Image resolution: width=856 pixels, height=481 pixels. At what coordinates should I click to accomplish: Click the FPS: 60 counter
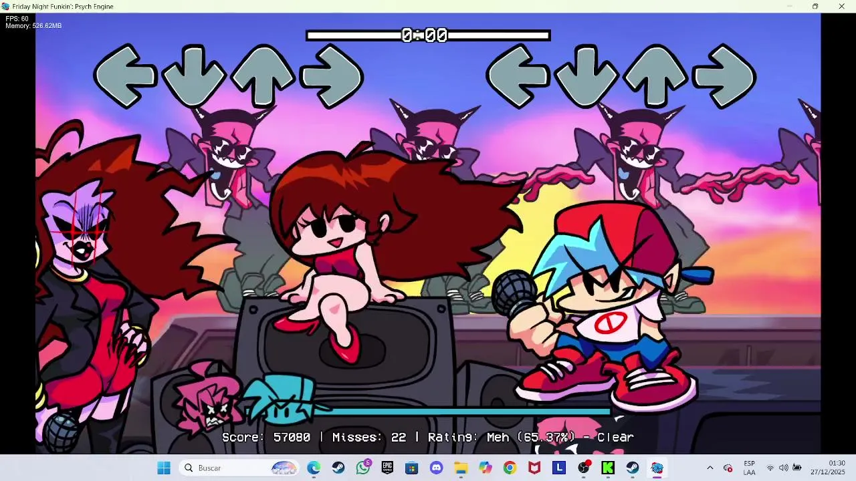(17, 19)
